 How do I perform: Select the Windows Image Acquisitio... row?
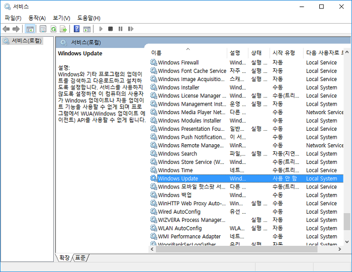pyautogui.click(x=246, y=79)
